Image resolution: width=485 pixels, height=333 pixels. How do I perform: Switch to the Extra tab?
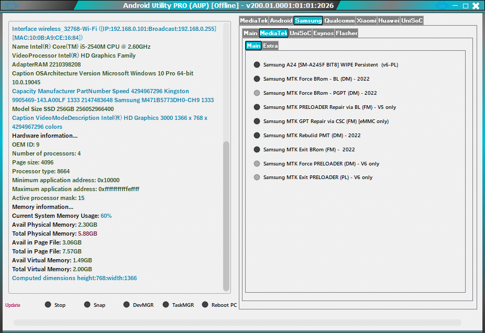(x=270, y=46)
